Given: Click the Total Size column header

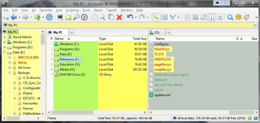Looking at the screenshot, I should (139, 39).
